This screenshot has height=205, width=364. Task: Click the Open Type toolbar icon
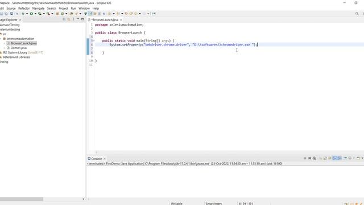71,14
